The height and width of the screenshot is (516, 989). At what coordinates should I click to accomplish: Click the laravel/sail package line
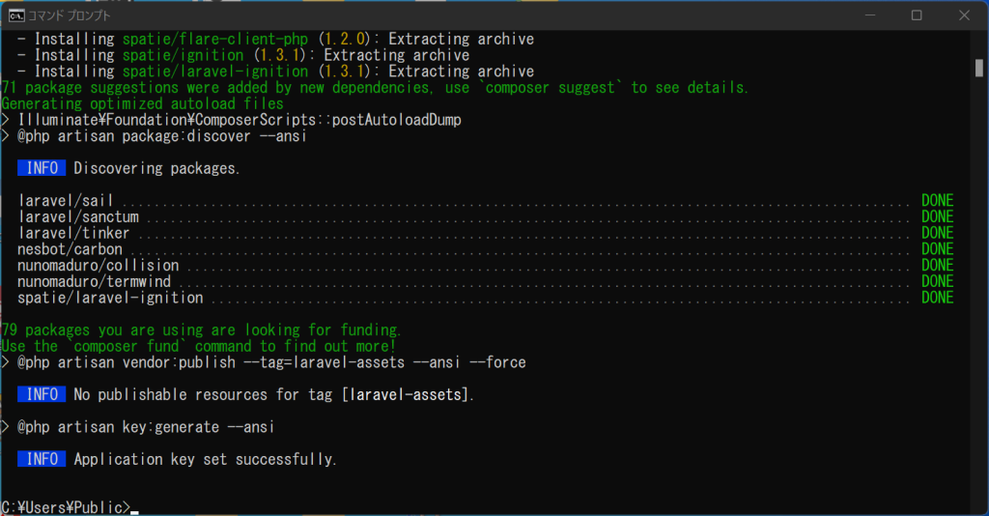(486, 201)
